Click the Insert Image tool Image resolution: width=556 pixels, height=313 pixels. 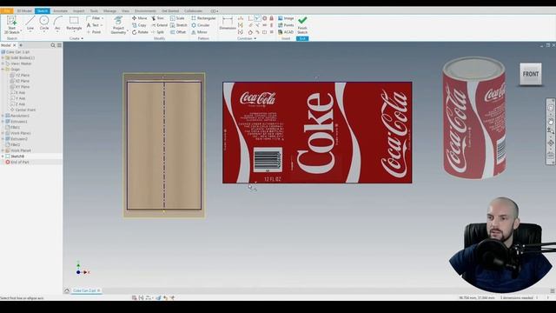286,18
